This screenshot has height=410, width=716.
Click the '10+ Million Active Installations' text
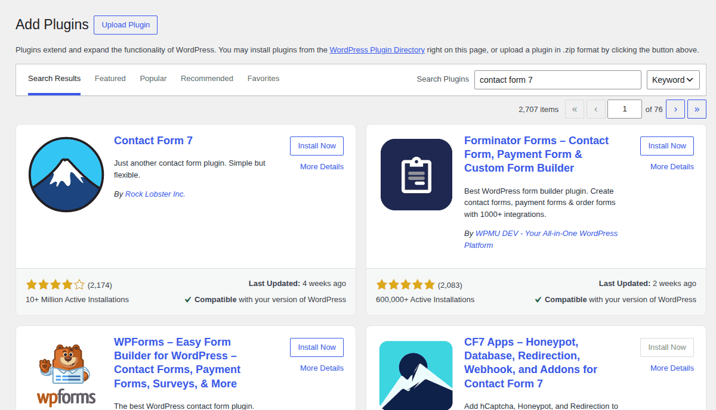(77, 300)
